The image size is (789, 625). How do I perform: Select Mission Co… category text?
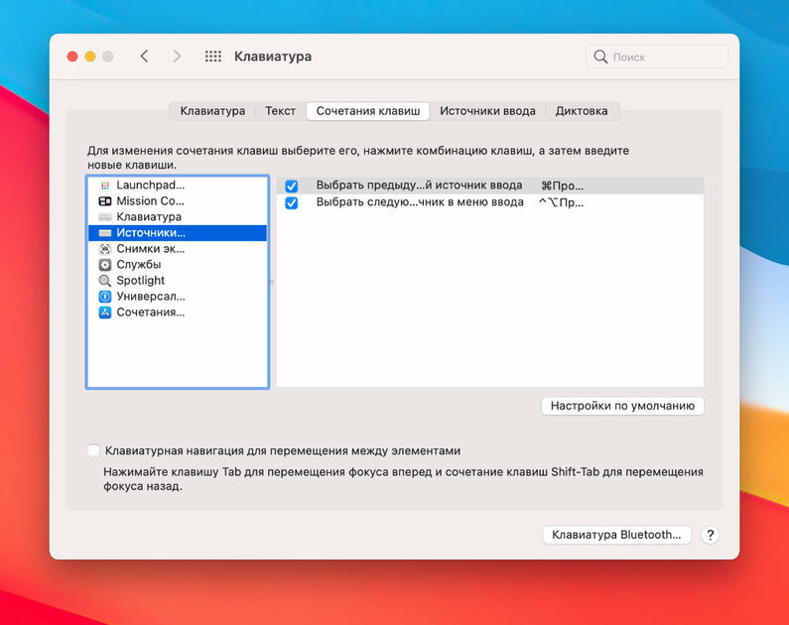pyautogui.click(x=150, y=201)
